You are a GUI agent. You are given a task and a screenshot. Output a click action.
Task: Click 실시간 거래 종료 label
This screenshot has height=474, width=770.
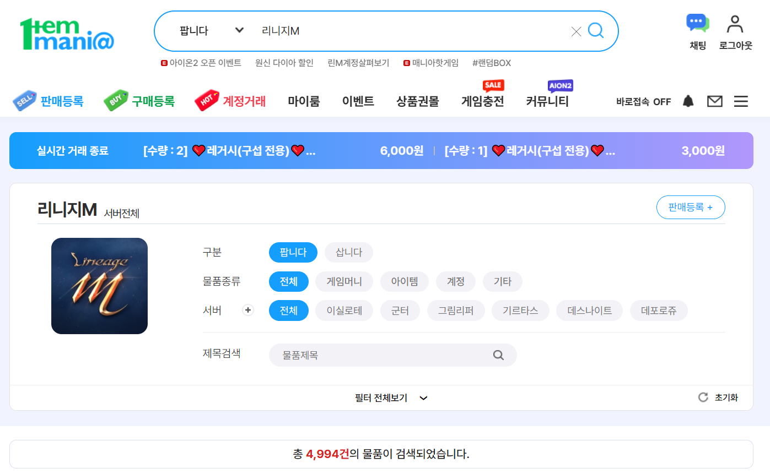coord(73,150)
